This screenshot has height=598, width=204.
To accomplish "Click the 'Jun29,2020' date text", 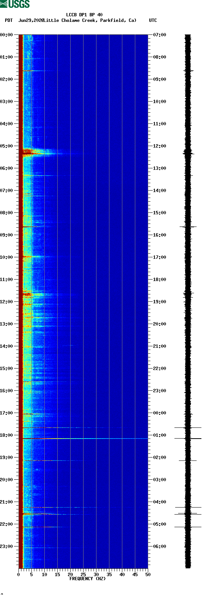I will click(x=31, y=20).
